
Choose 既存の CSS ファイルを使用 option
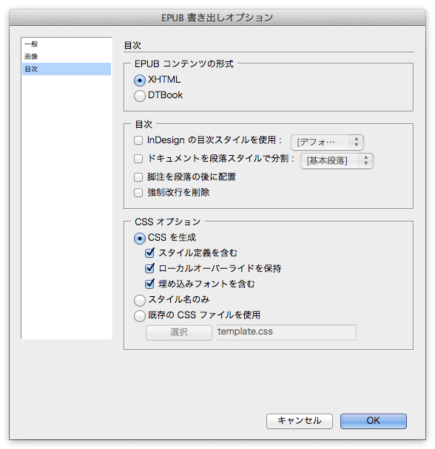[140, 316]
